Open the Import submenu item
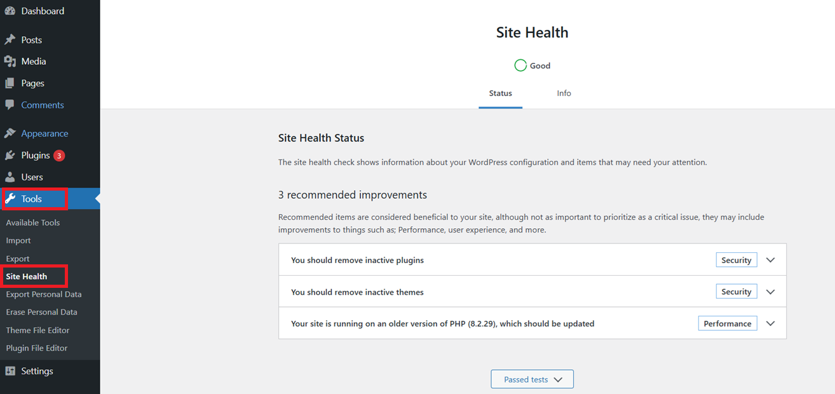Viewport: 835px width, 394px height. tap(18, 240)
